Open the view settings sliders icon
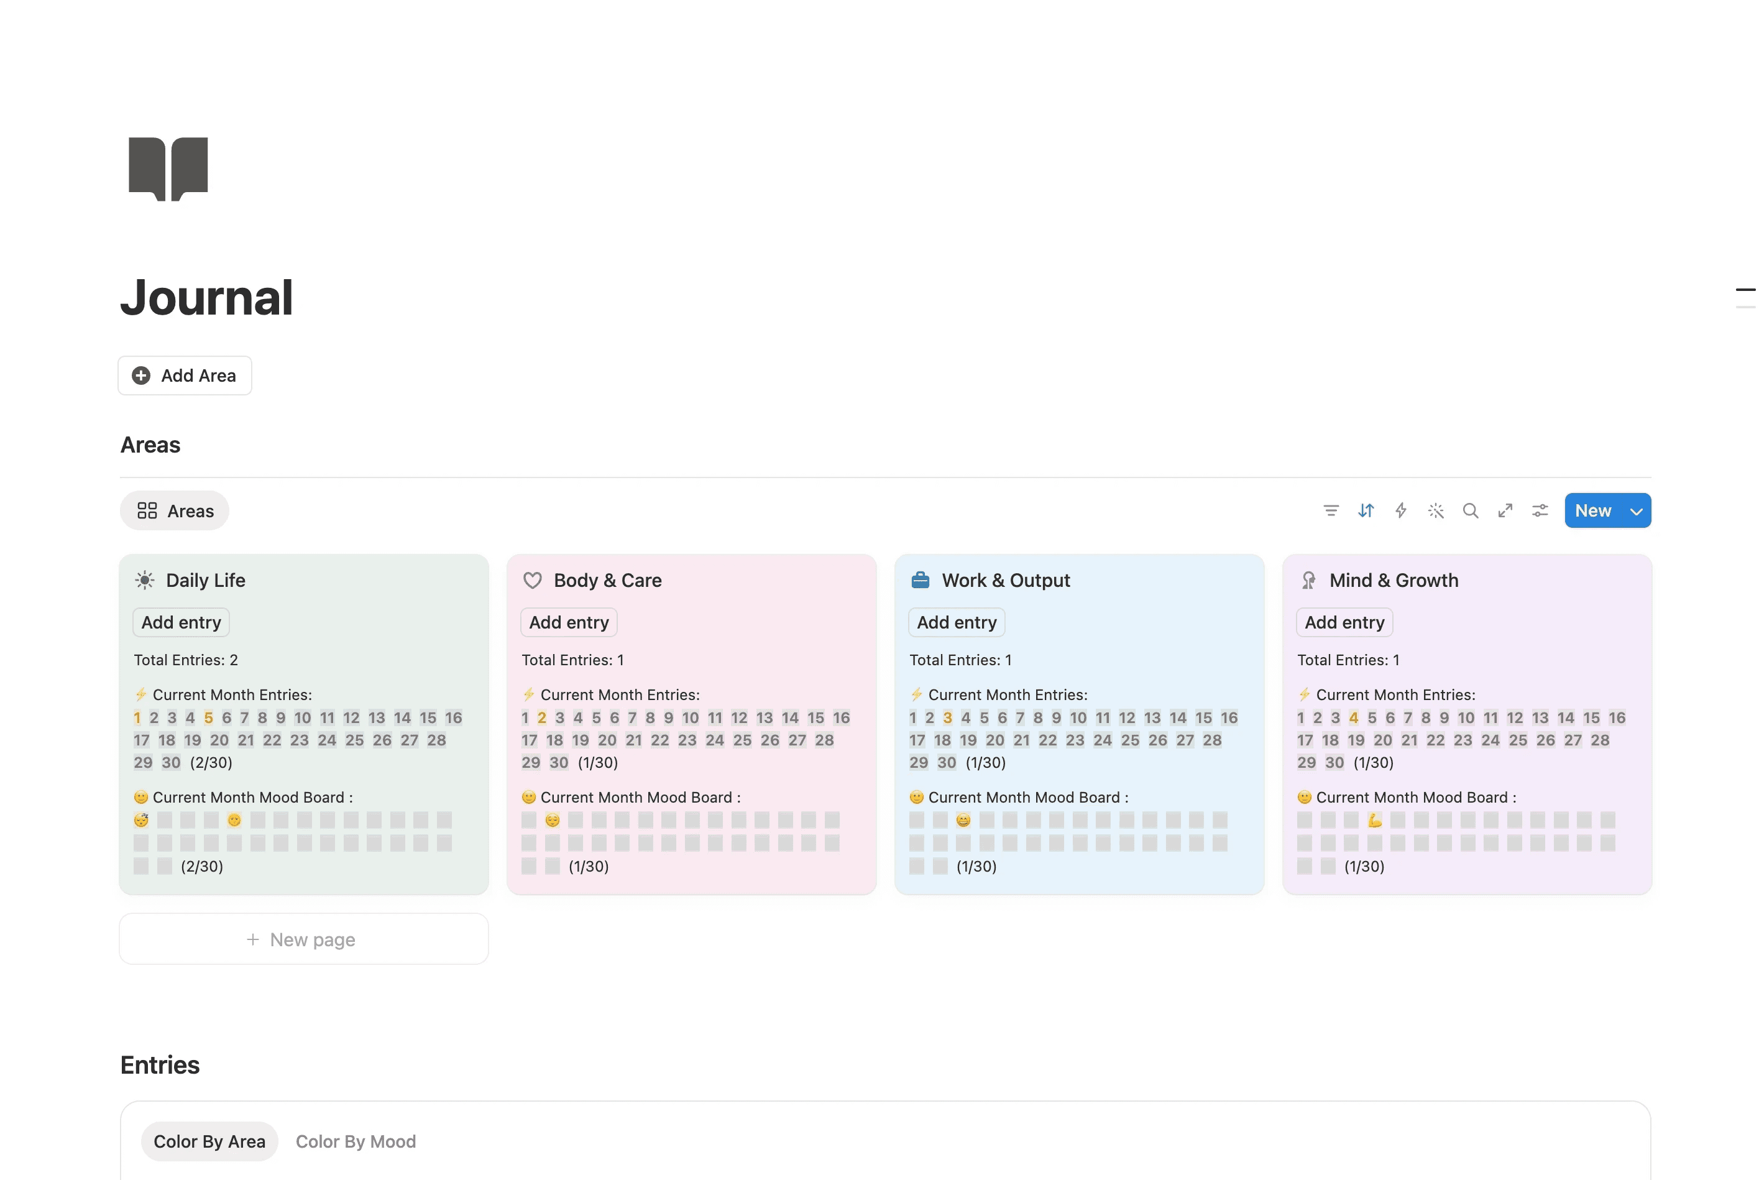The height and width of the screenshot is (1180, 1759). click(1540, 511)
